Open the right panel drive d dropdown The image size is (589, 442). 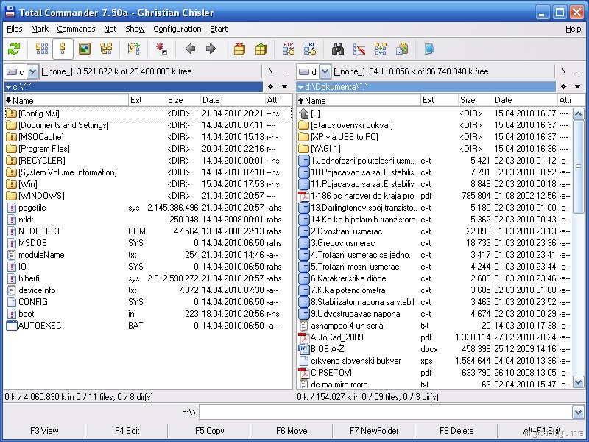point(325,71)
